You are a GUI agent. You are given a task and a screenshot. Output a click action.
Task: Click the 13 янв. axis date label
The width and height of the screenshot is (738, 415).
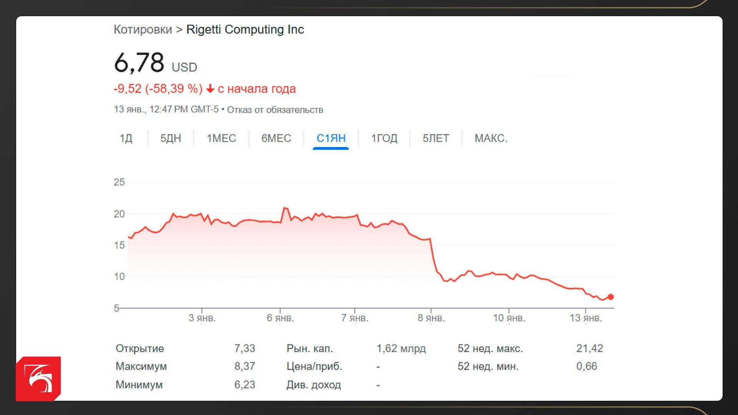pos(586,318)
